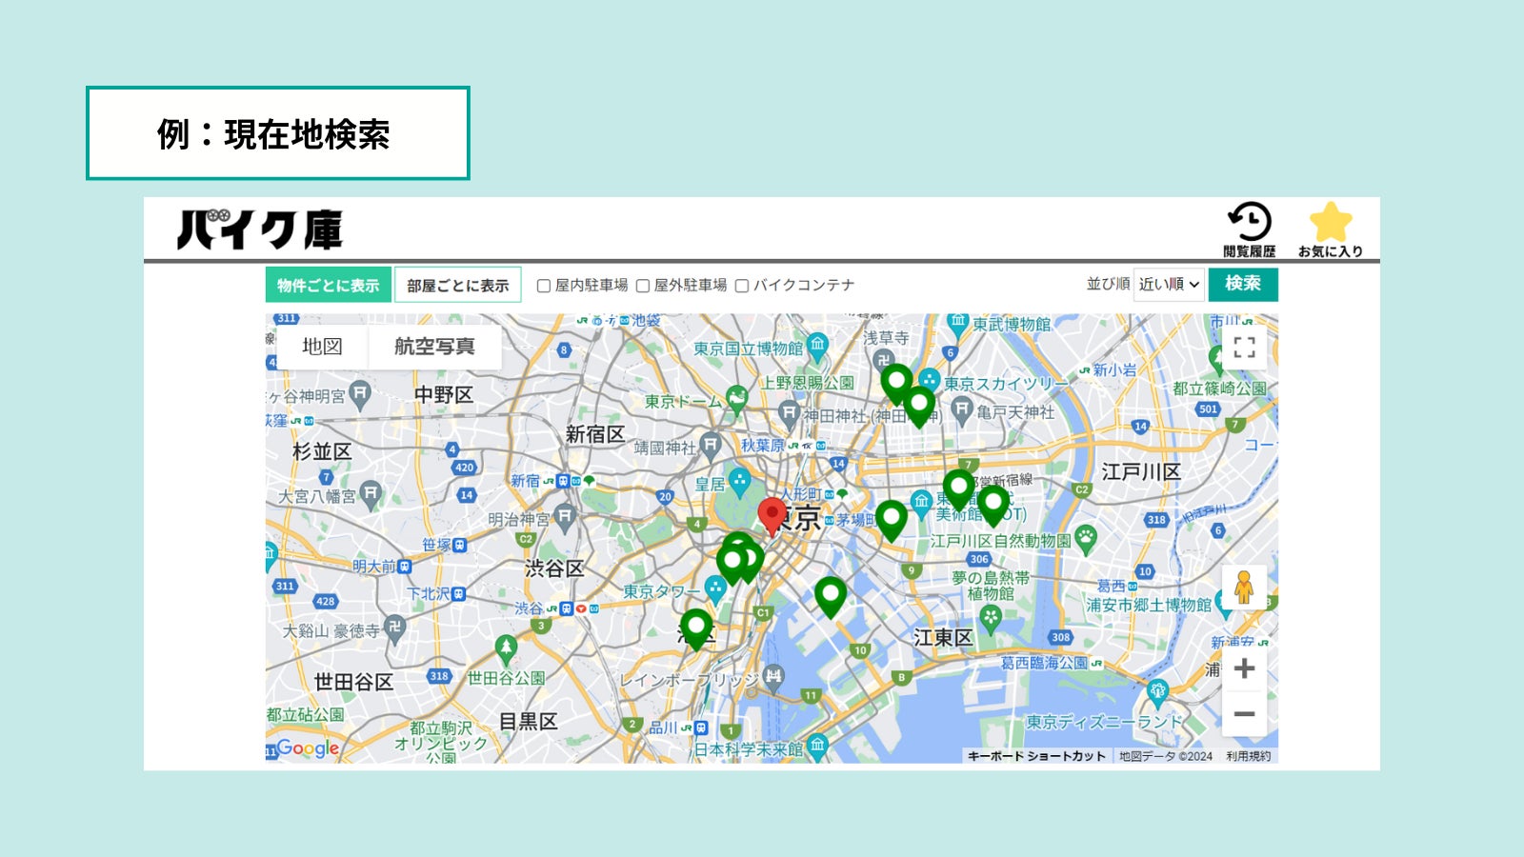Image resolution: width=1524 pixels, height=857 pixels.
Task: Open the 並び順 近い順 sort dropdown
Action: point(1169,285)
